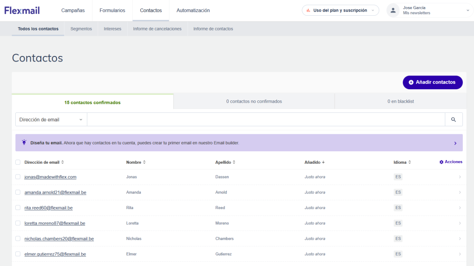Open the Formularios menu
The width and height of the screenshot is (474, 266).
click(112, 10)
